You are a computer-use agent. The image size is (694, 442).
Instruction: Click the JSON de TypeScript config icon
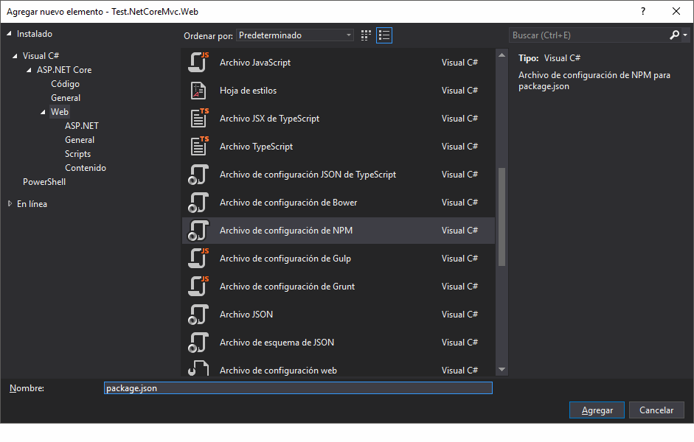tap(198, 175)
